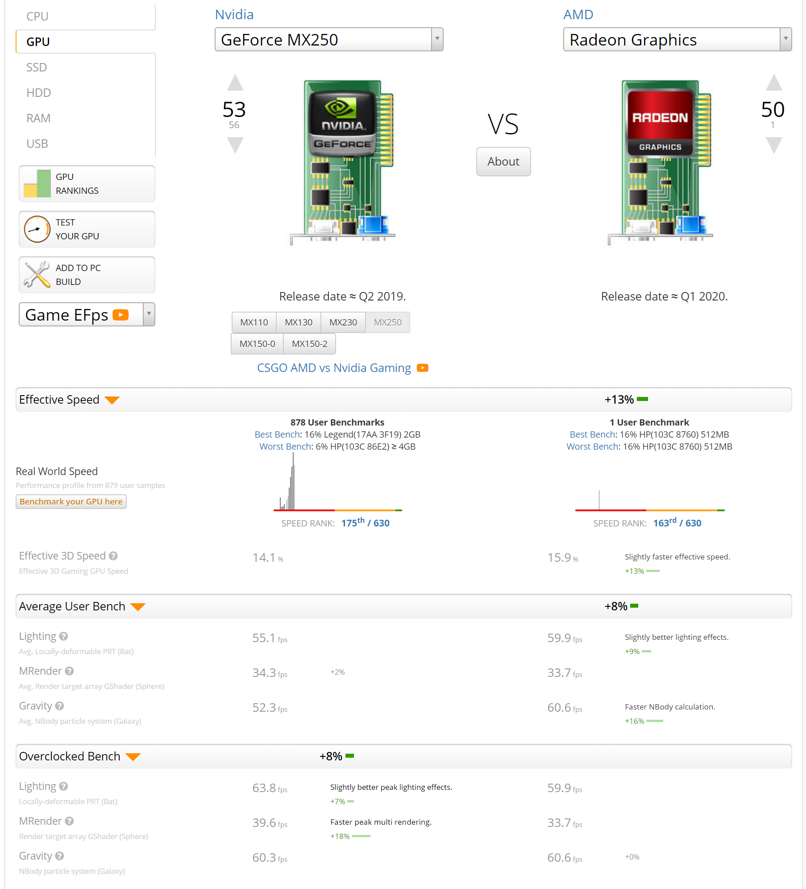Click the Nvidia GeForce card image
The width and height of the screenshot is (806, 889).
[343, 162]
